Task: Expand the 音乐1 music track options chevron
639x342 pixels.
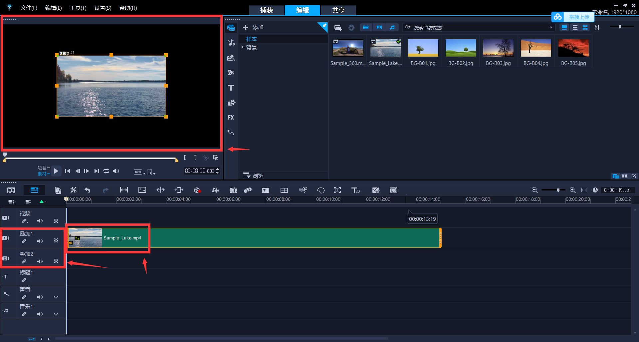Action: point(56,314)
